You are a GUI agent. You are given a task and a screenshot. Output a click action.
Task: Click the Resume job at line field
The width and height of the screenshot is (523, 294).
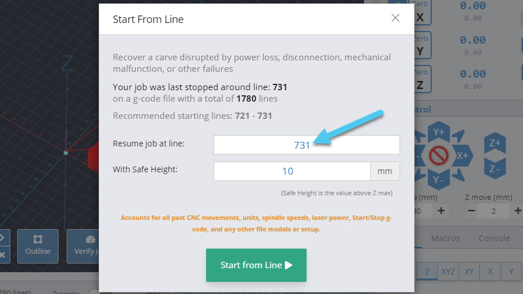[307, 145]
